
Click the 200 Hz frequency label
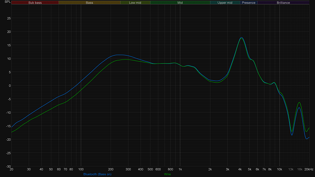pos(111,169)
